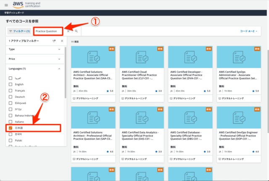The height and width of the screenshot is (181, 269).
Task: Click 新規 badge on DevOps Engineer card
Action: pyautogui.click(x=257, y=109)
